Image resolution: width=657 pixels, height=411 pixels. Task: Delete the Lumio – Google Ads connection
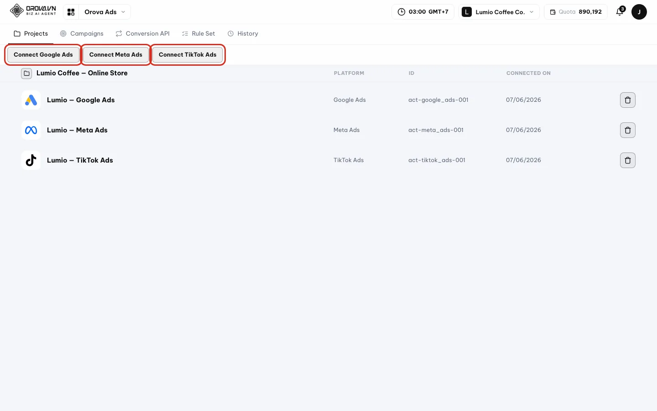pos(627,100)
